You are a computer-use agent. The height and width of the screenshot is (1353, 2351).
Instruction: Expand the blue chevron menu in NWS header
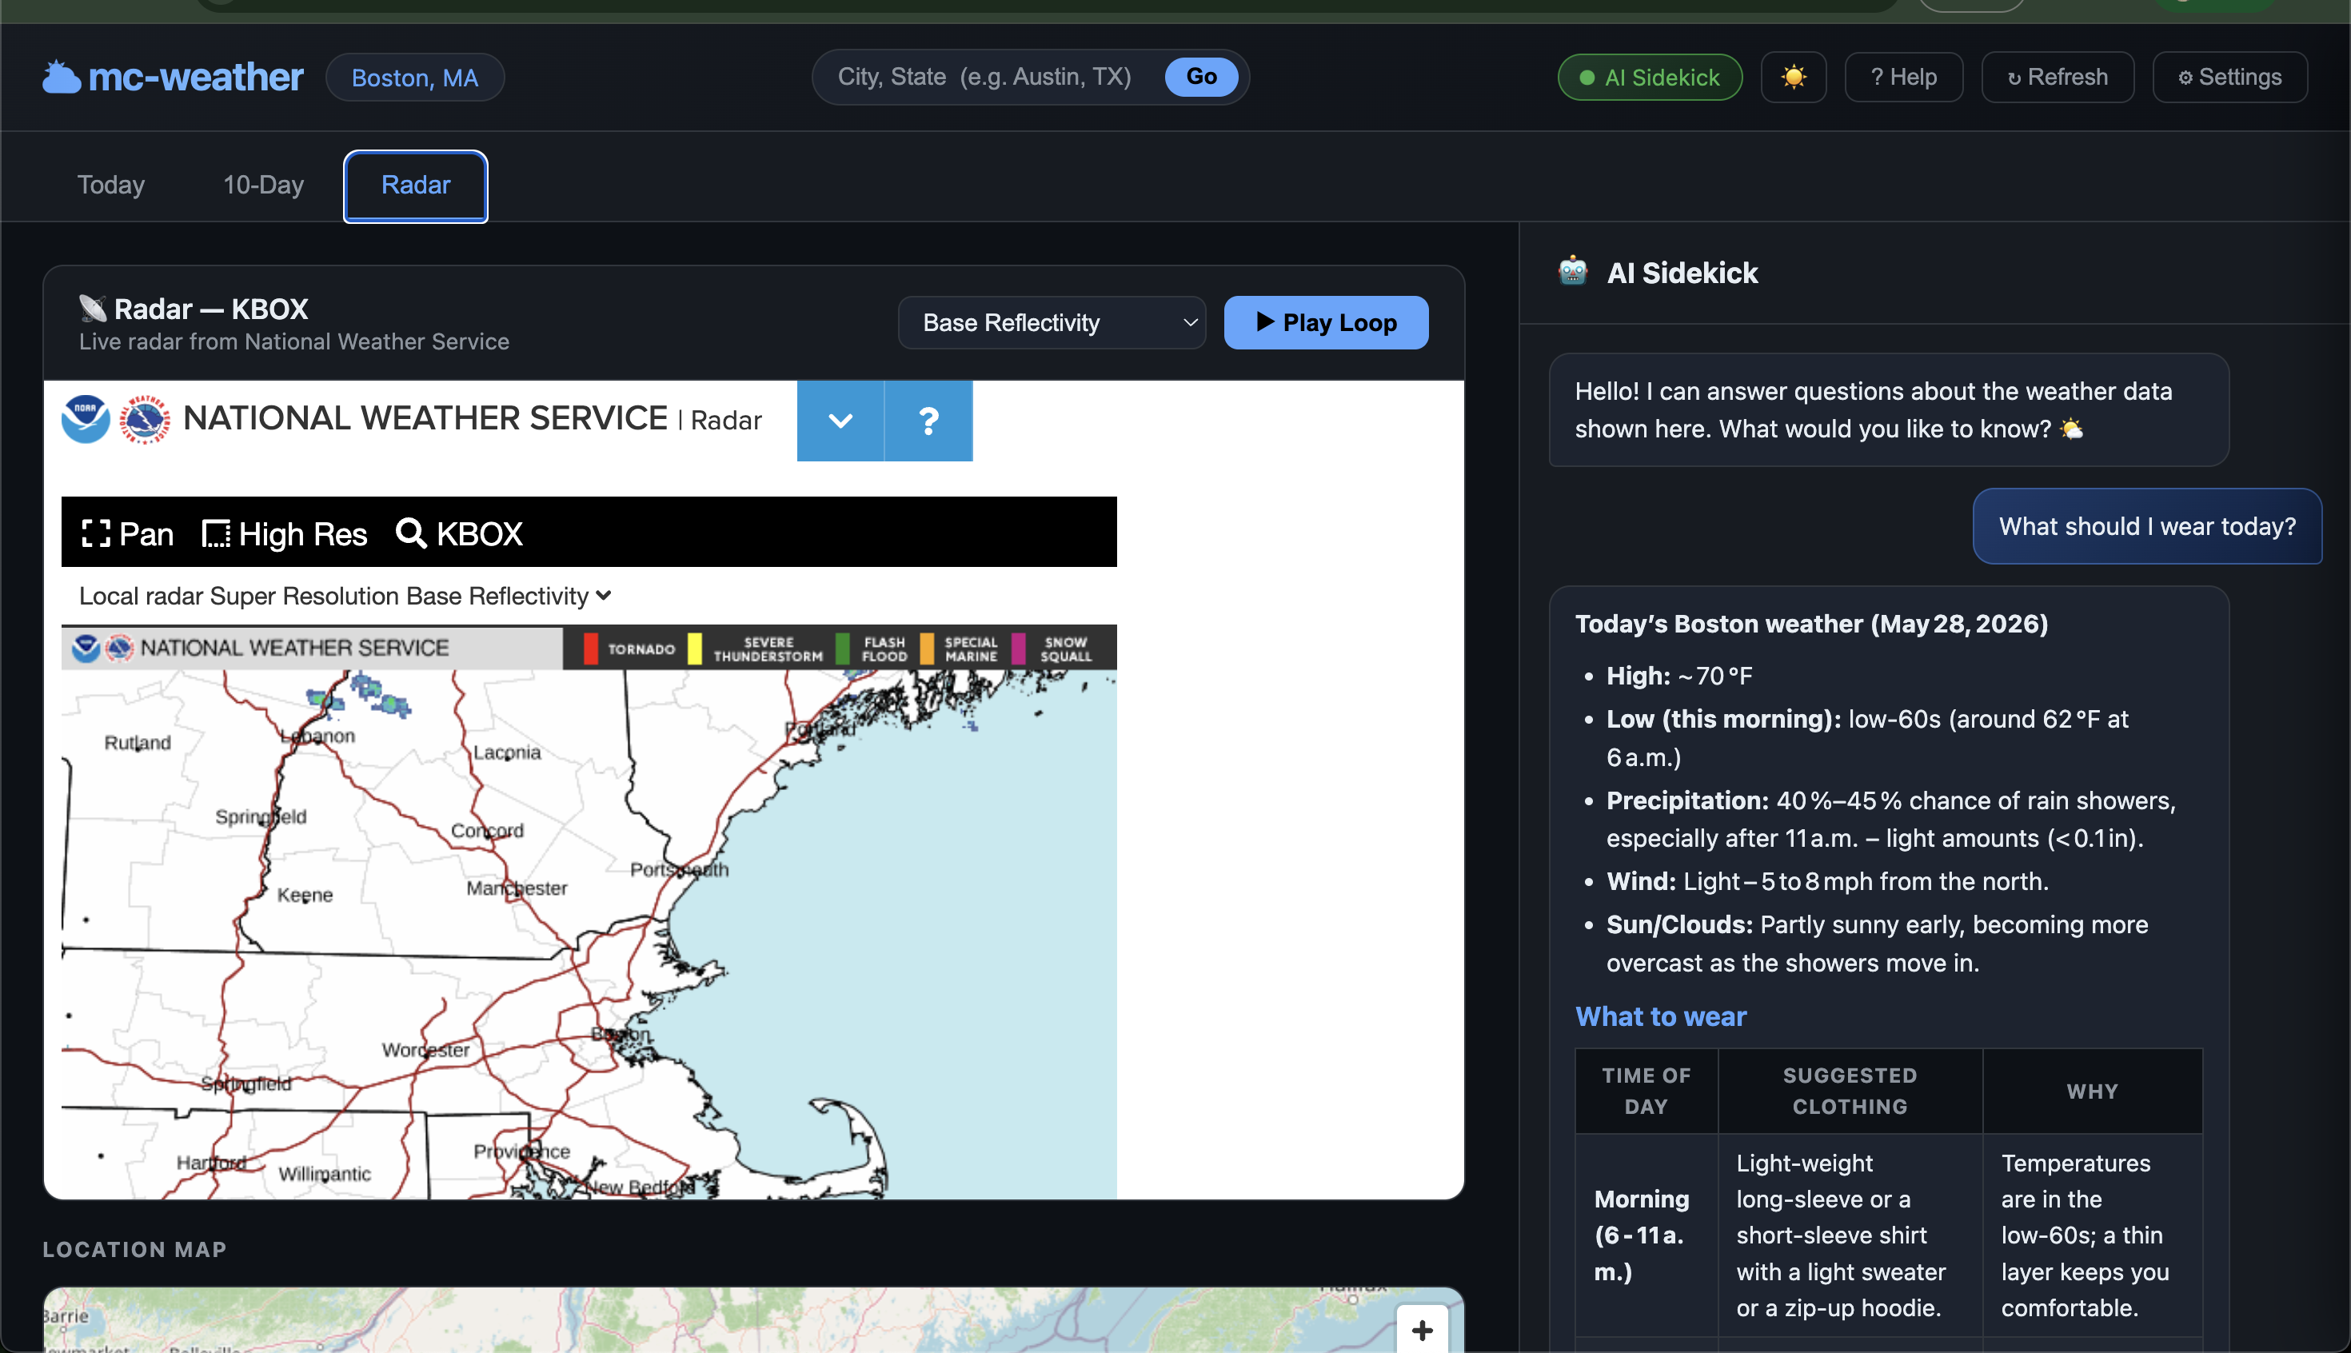coord(840,421)
